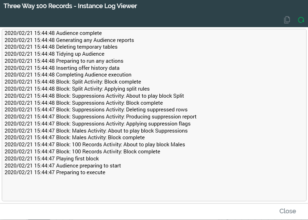Select 'About to play block Males' line
This screenshot has width=308, height=220.
(95, 145)
